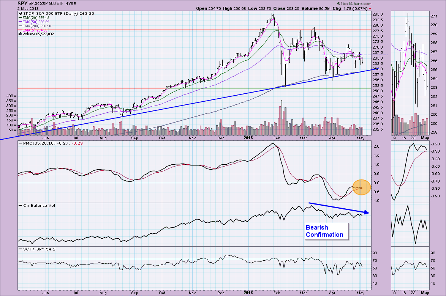Image resolution: width=446 pixels, height=296 pixels.
Task: Click the red down-triangle after the Chg value
Action: tap(370, 9)
